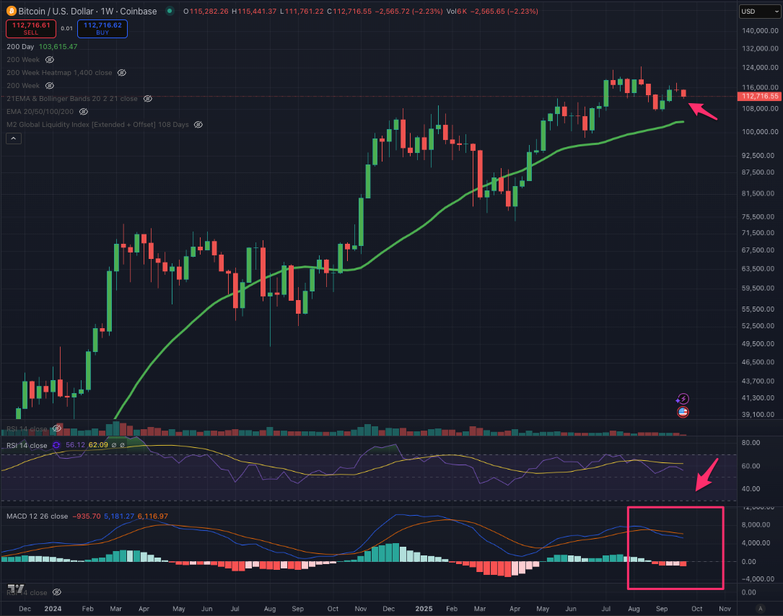
Task: Click the 100,000.00 label on the price scale
Action: click(760, 132)
